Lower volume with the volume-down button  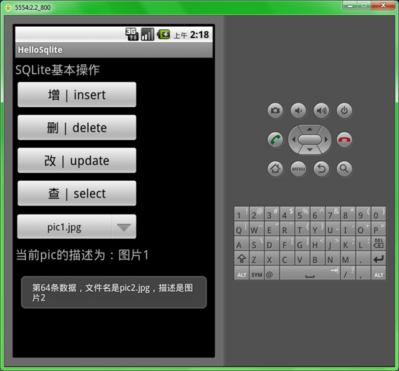click(x=298, y=110)
